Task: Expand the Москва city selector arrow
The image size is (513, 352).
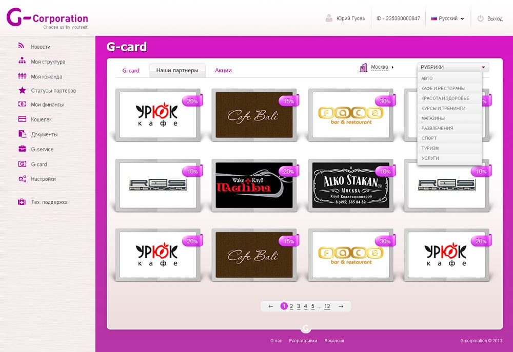Action: click(392, 67)
